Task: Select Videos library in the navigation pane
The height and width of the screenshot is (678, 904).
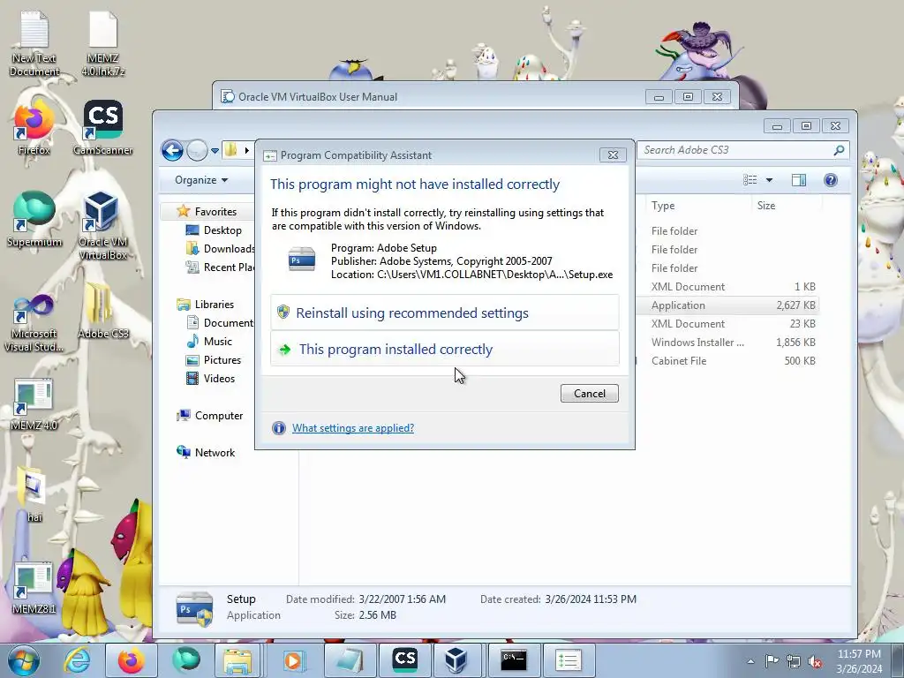Action: (x=219, y=378)
